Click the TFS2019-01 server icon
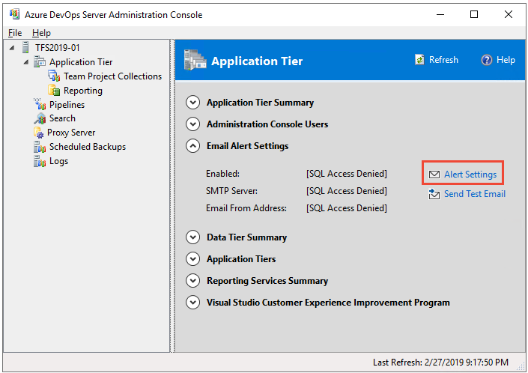 (x=25, y=47)
